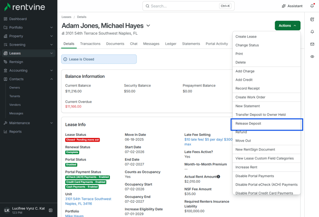Screen dimensions: 319x217
Task: Click the Leases sidebar icon
Action: pos(6,53)
